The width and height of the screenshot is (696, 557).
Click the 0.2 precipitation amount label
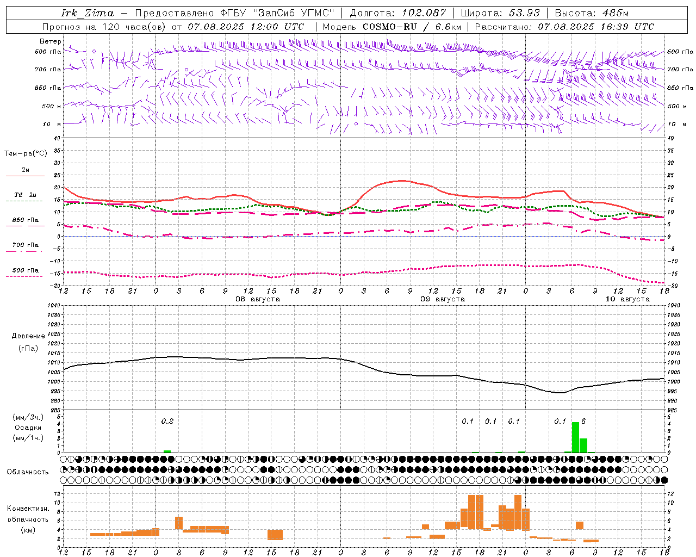[x=167, y=422]
